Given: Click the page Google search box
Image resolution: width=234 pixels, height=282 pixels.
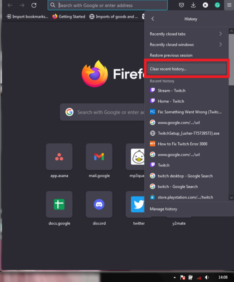Looking at the screenshot, I should (102, 112).
